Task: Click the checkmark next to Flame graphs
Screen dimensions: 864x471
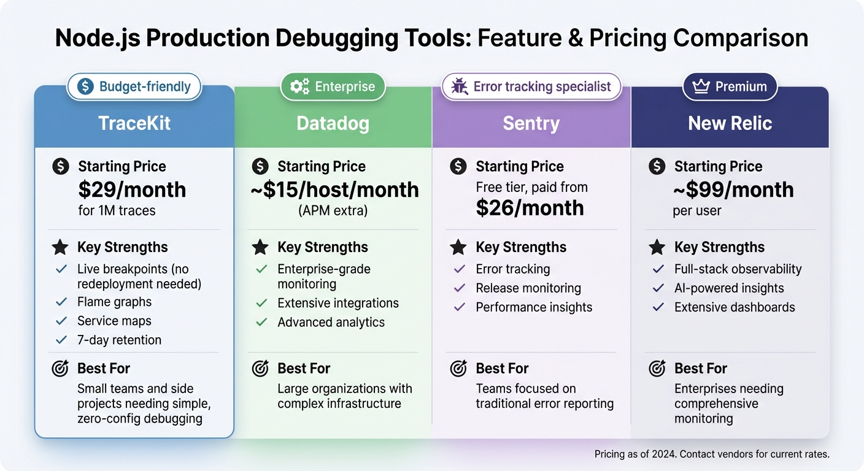Action: pyautogui.click(x=61, y=302)
